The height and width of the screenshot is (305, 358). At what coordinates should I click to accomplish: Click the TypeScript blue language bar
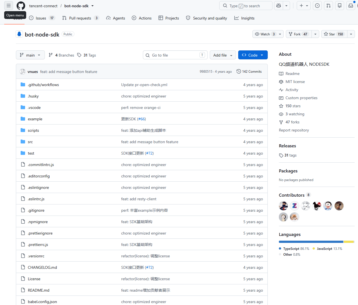click(311, 242)
